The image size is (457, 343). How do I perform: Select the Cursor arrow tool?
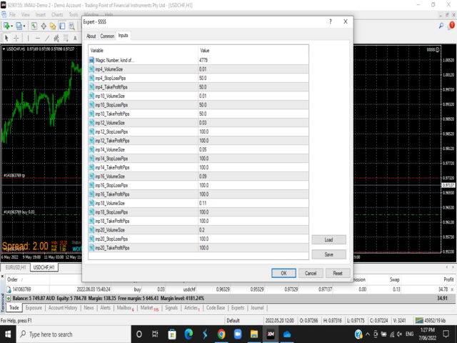[6, 38]
